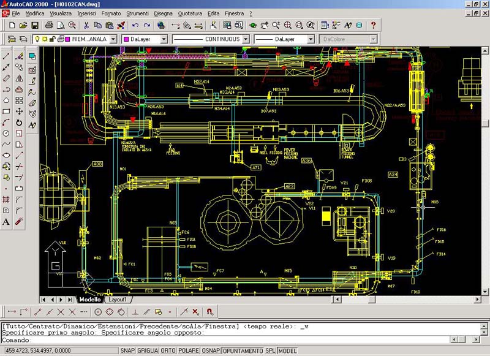490x356 pixels.
Task: Click the Save drawing icon
Action: (35, 25)
